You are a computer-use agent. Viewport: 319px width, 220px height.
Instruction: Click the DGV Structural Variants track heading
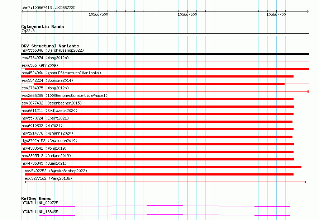pyautogui.click(x=50, y=46)
